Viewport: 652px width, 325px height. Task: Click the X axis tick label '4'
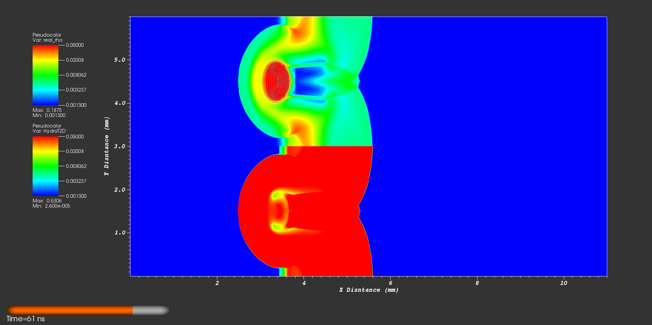pos(304,283)
